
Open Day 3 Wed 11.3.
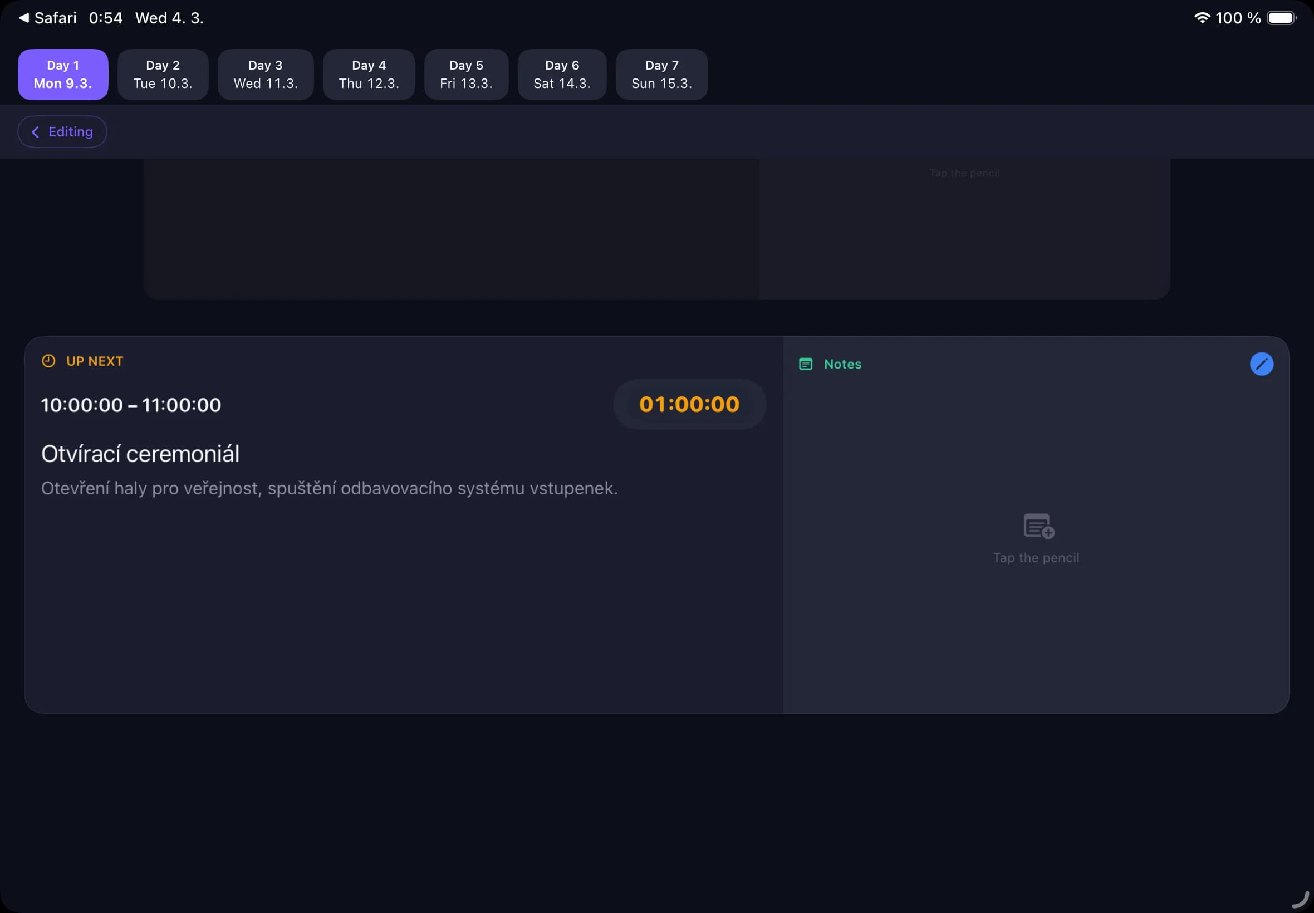(265, 75)
